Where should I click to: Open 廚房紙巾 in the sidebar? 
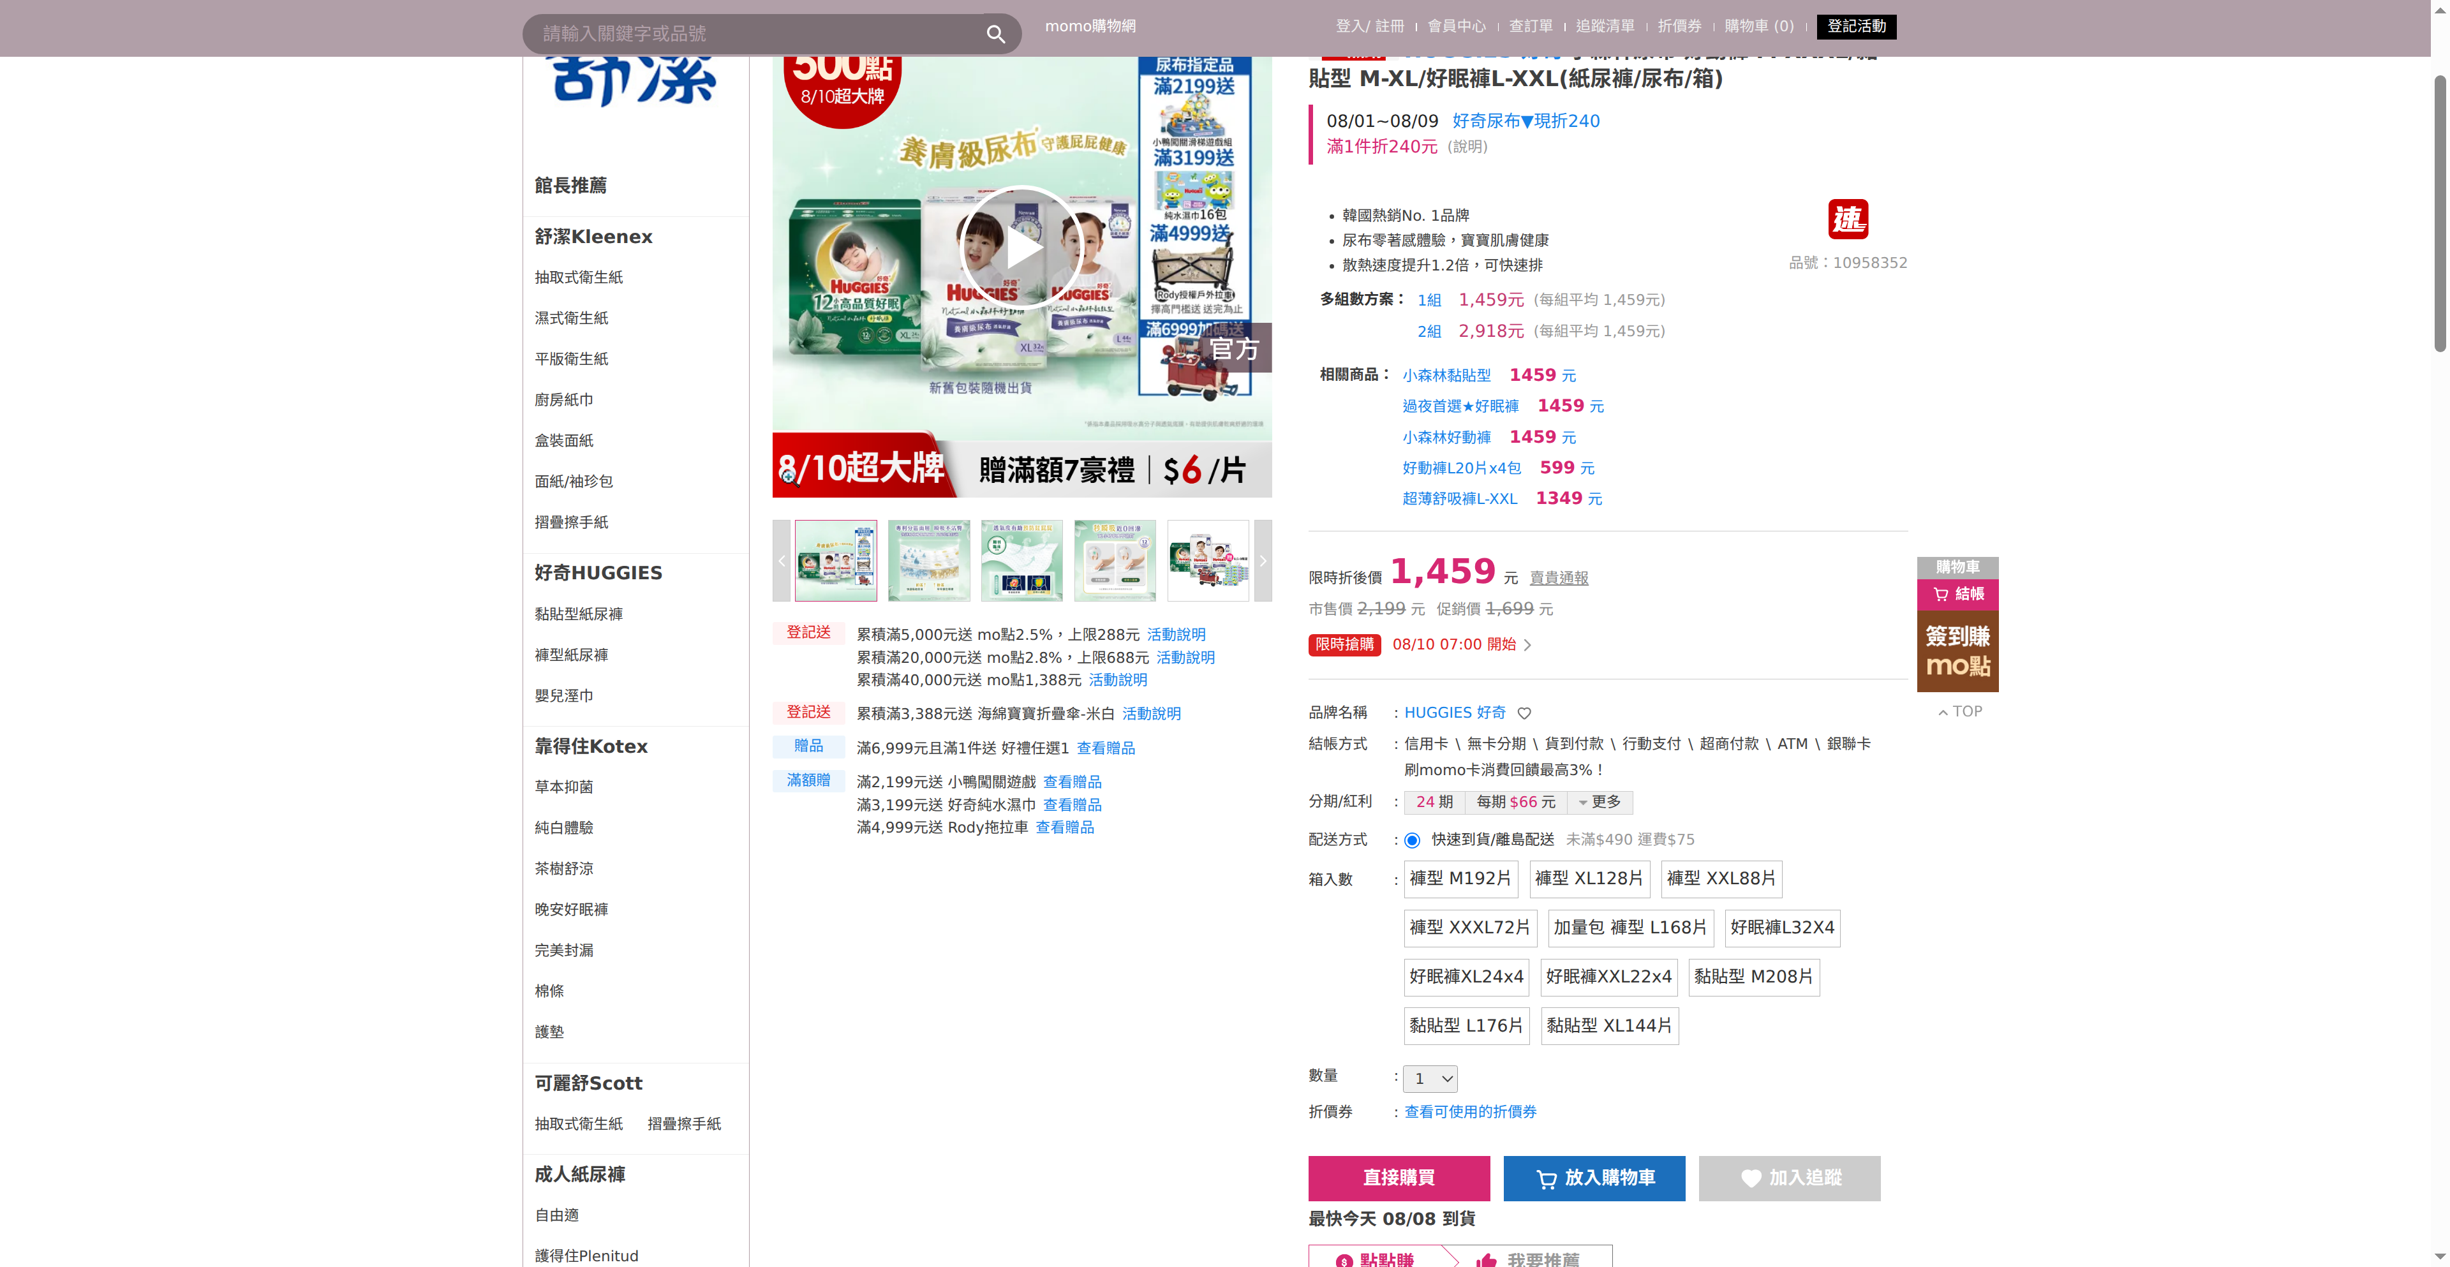click(564, 399)
